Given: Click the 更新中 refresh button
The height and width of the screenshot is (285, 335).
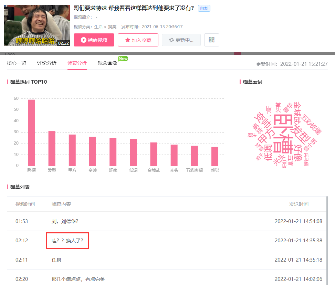Looking at the screenshot, I should pos(181,40).
